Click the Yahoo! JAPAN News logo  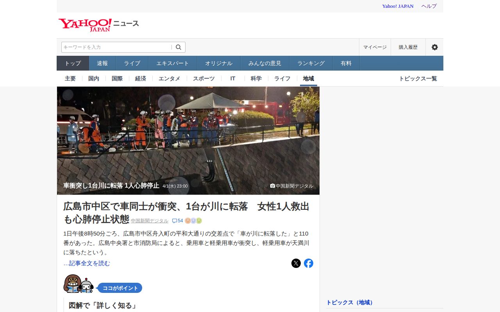[x=99, y=25]
